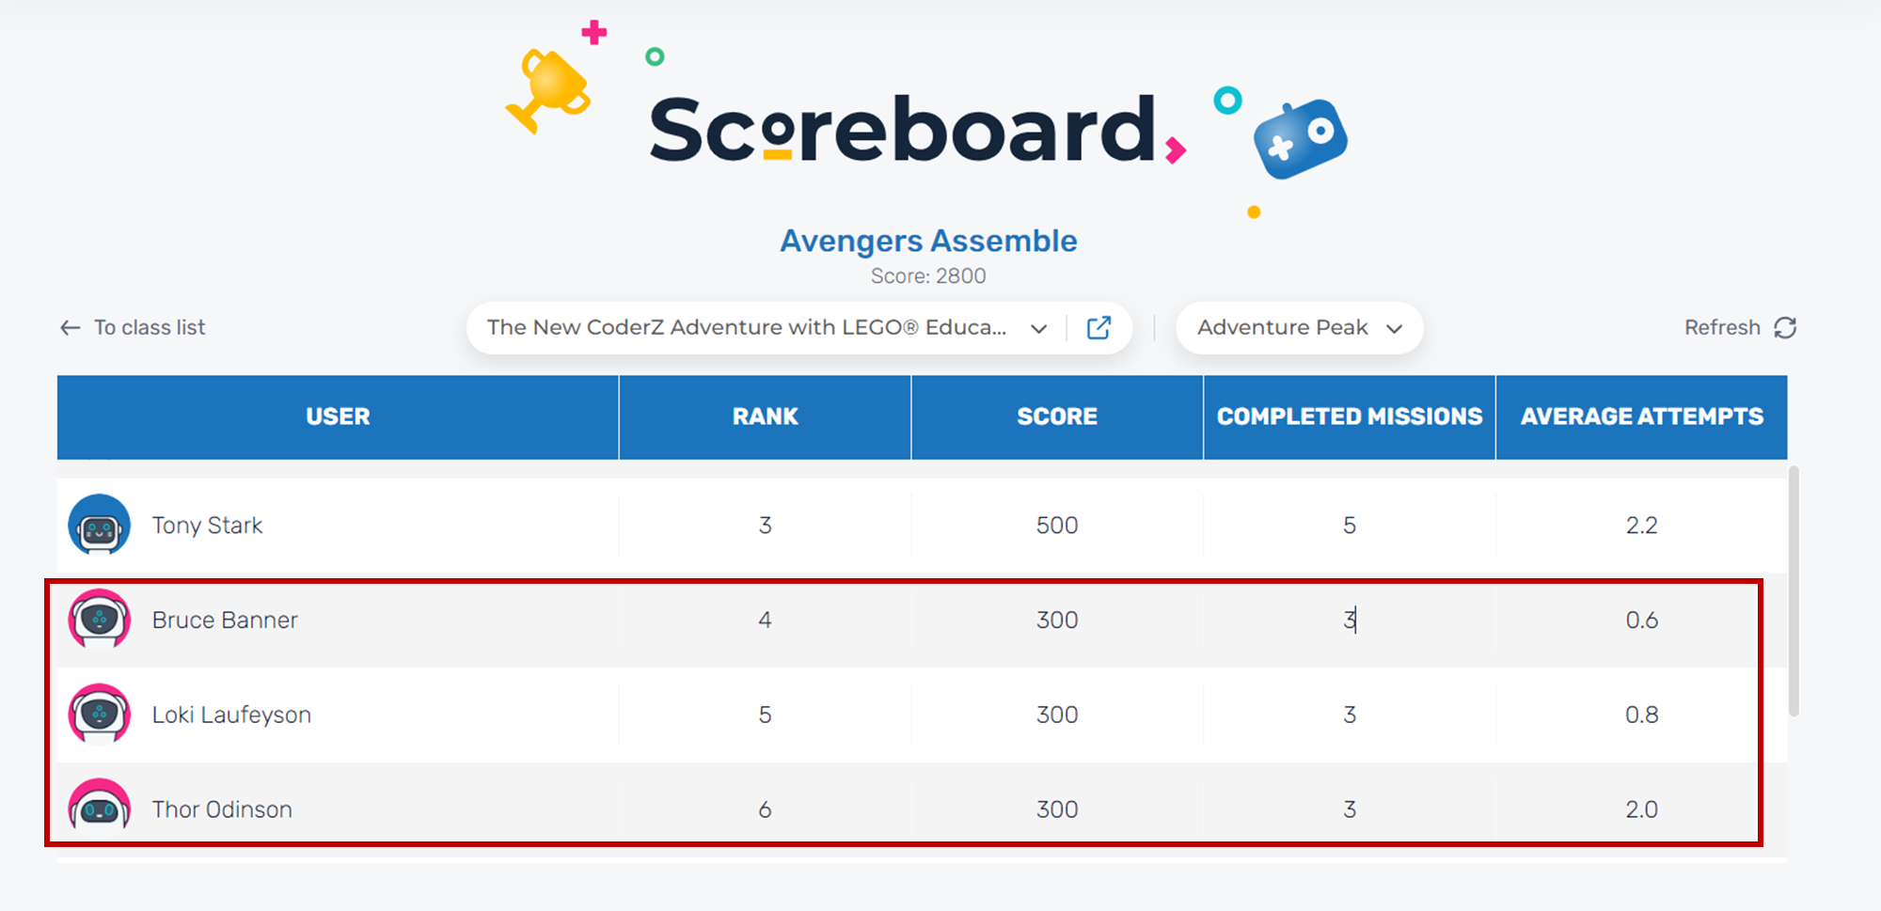This screenshot has width=1881, height=911.
Task: Click the AVERAGE ATTEMPTS column header
Action: click(1641, 416)
